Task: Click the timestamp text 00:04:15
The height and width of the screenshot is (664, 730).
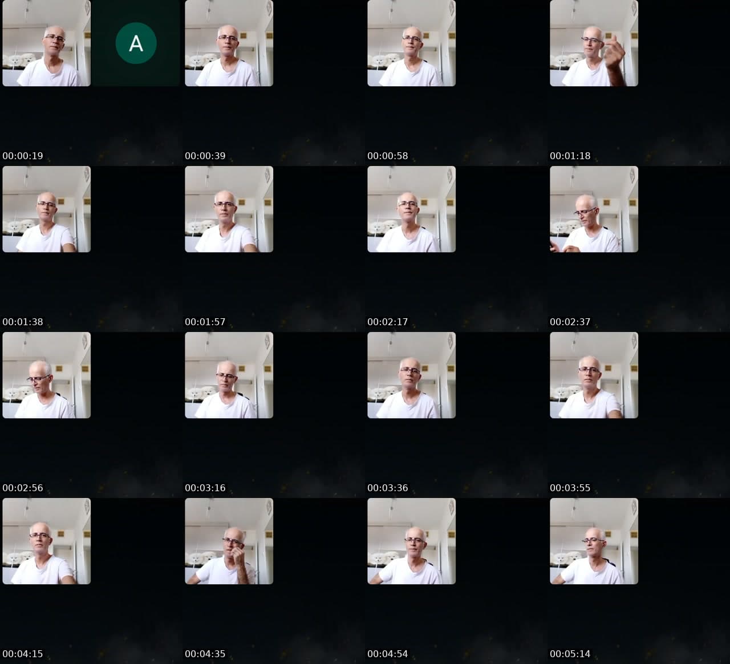Action: pos(23,654)
